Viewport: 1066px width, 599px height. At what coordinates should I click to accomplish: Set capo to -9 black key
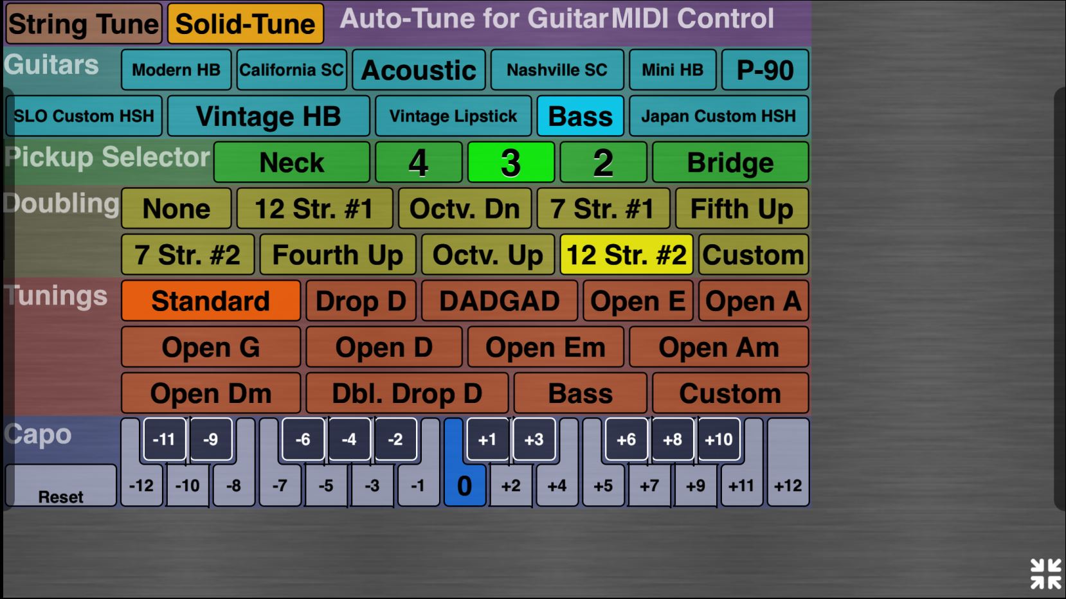click(211, 439)
